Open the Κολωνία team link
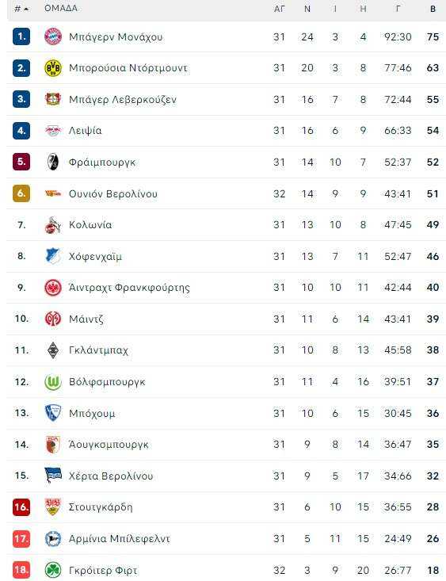446x581 pixels. tap(90, 225)
